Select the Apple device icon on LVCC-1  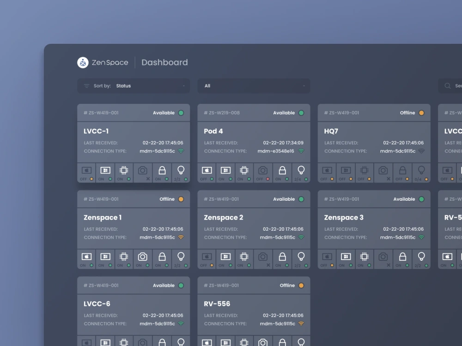(86, 170)
